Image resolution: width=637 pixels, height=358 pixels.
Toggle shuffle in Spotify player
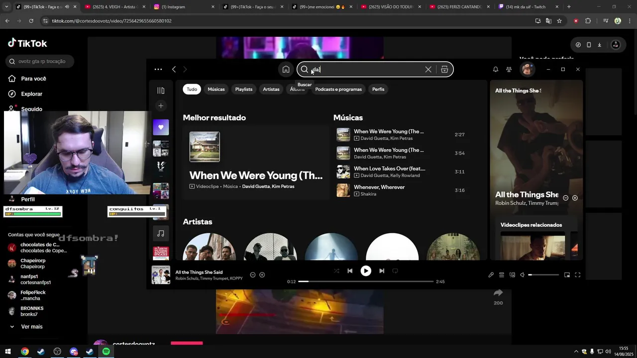(x=336, y=271)
